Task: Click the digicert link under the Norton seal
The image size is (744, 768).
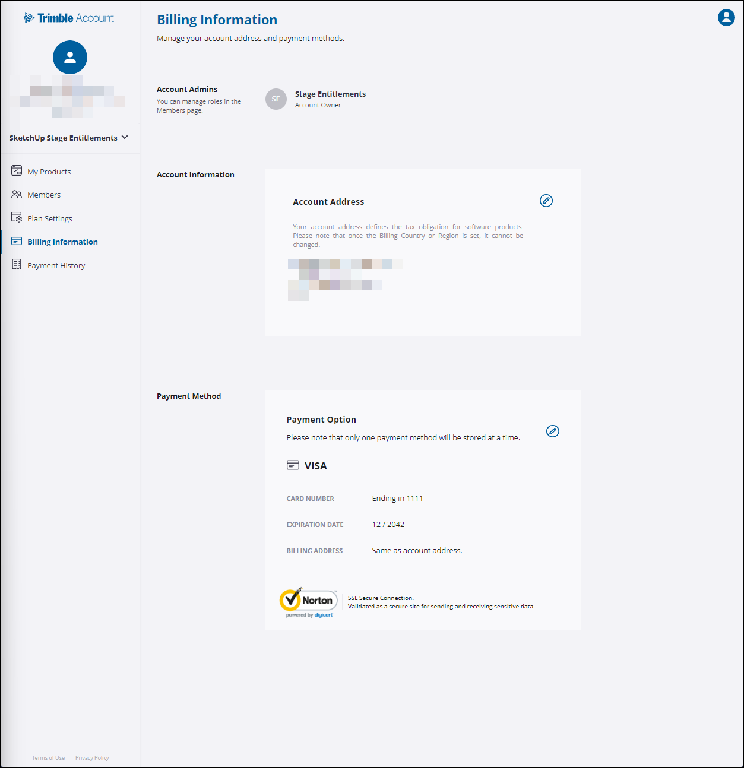Action: [x=324, y=615]
